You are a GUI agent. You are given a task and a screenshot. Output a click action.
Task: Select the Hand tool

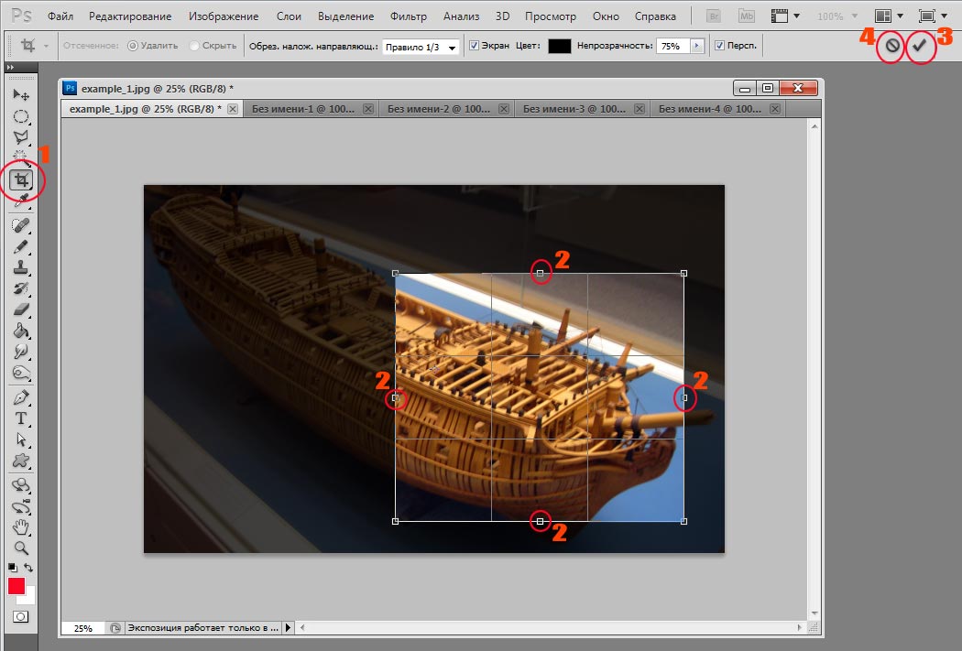(x=20, y=526)
